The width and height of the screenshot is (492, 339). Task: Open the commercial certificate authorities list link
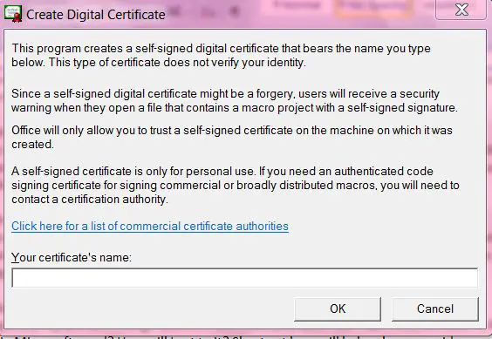pos(150,226)
